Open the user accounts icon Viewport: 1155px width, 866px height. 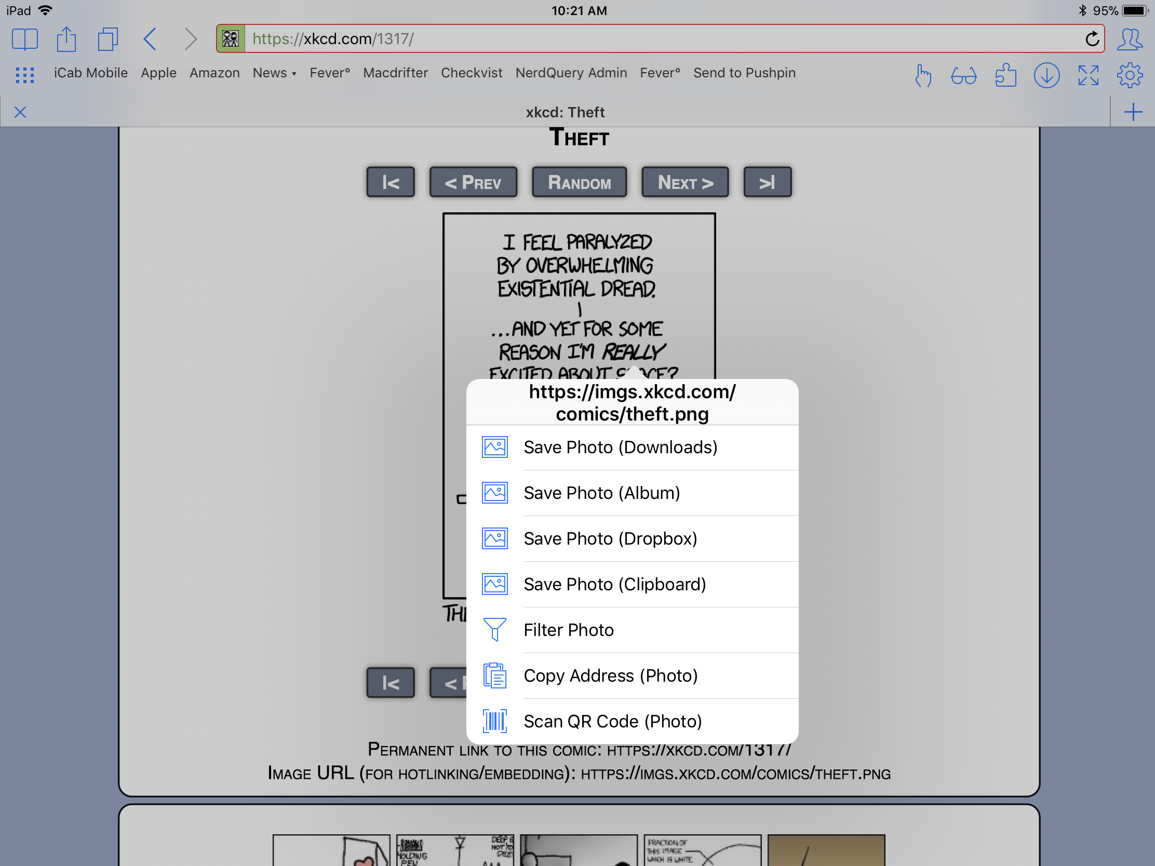[1130, 39]
